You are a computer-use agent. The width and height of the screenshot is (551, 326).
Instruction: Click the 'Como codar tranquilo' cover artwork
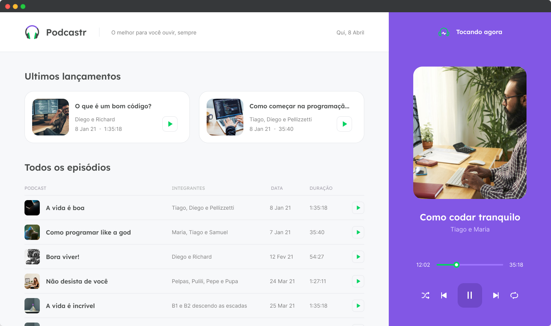click(x=469, y=133)
